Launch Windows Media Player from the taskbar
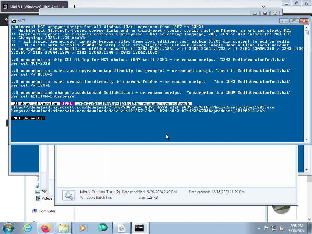 83,228
